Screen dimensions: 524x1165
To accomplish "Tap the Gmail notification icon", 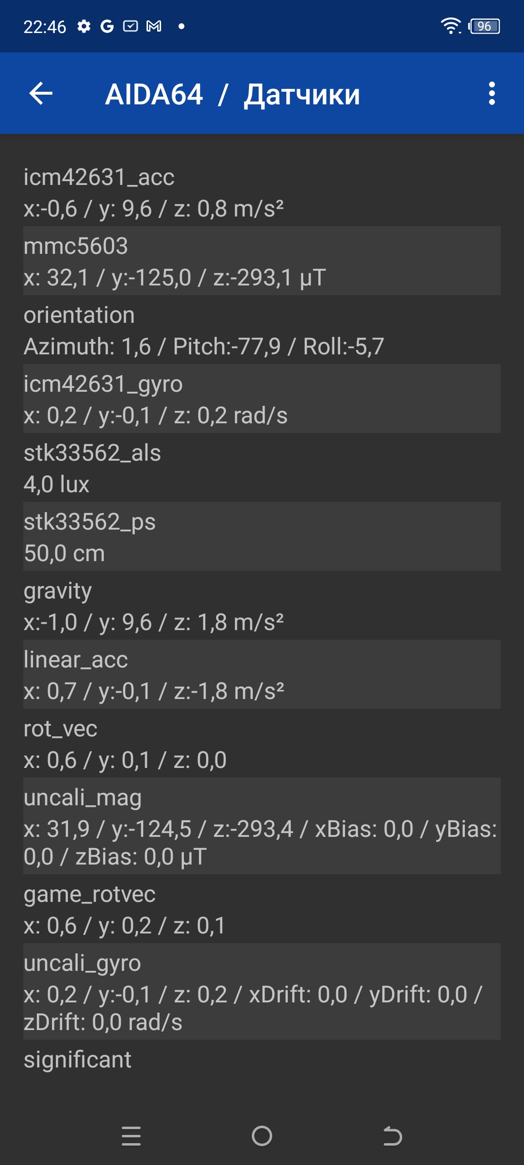I will pyautogui.click(x=154, y=26).
